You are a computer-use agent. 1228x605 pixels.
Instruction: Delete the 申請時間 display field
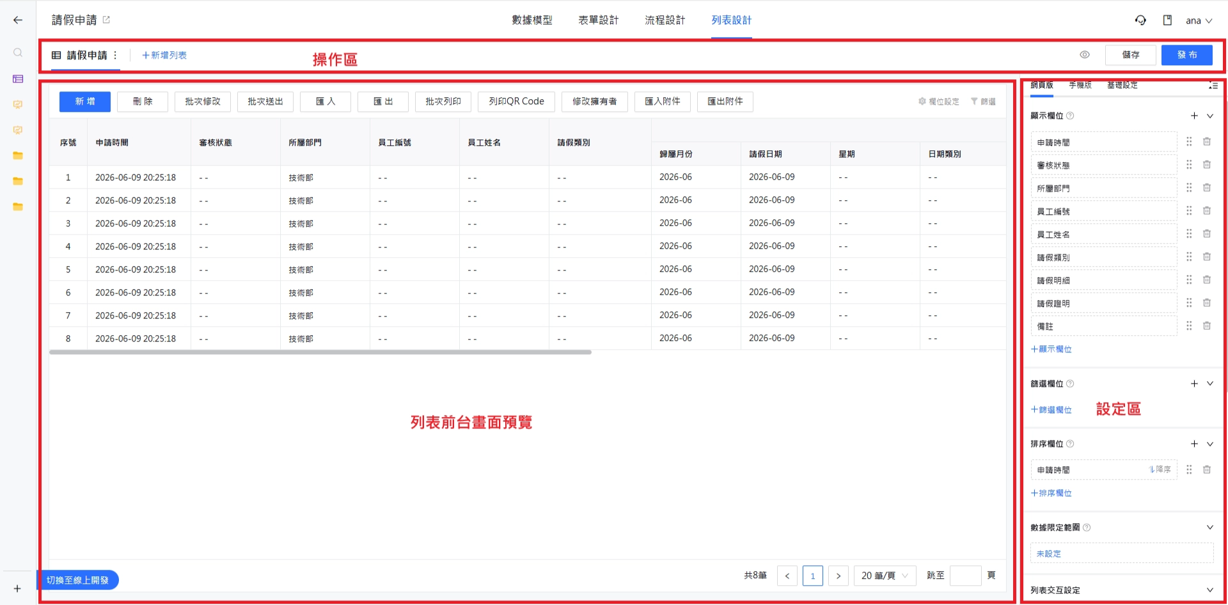coord(1207,141)
